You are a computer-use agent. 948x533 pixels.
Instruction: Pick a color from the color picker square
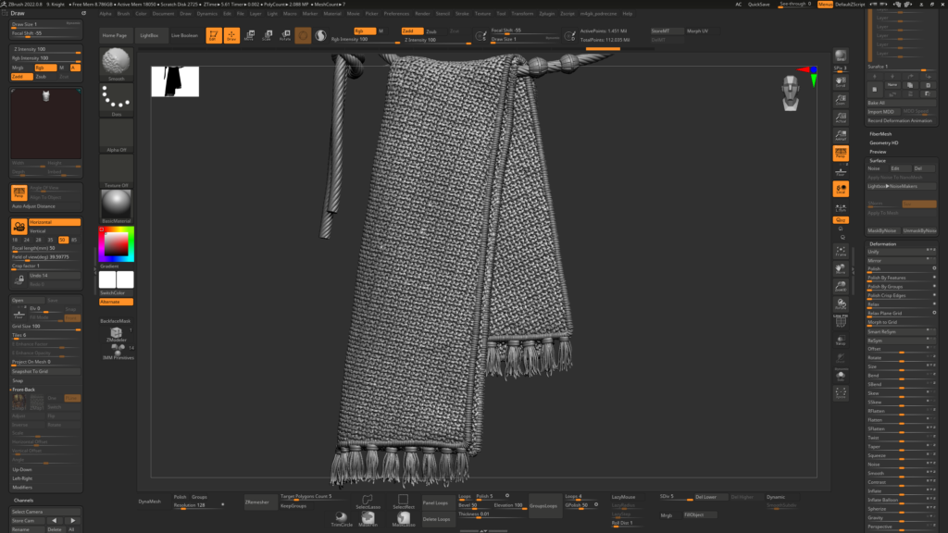pyautogui.click(x=116, y=243)
